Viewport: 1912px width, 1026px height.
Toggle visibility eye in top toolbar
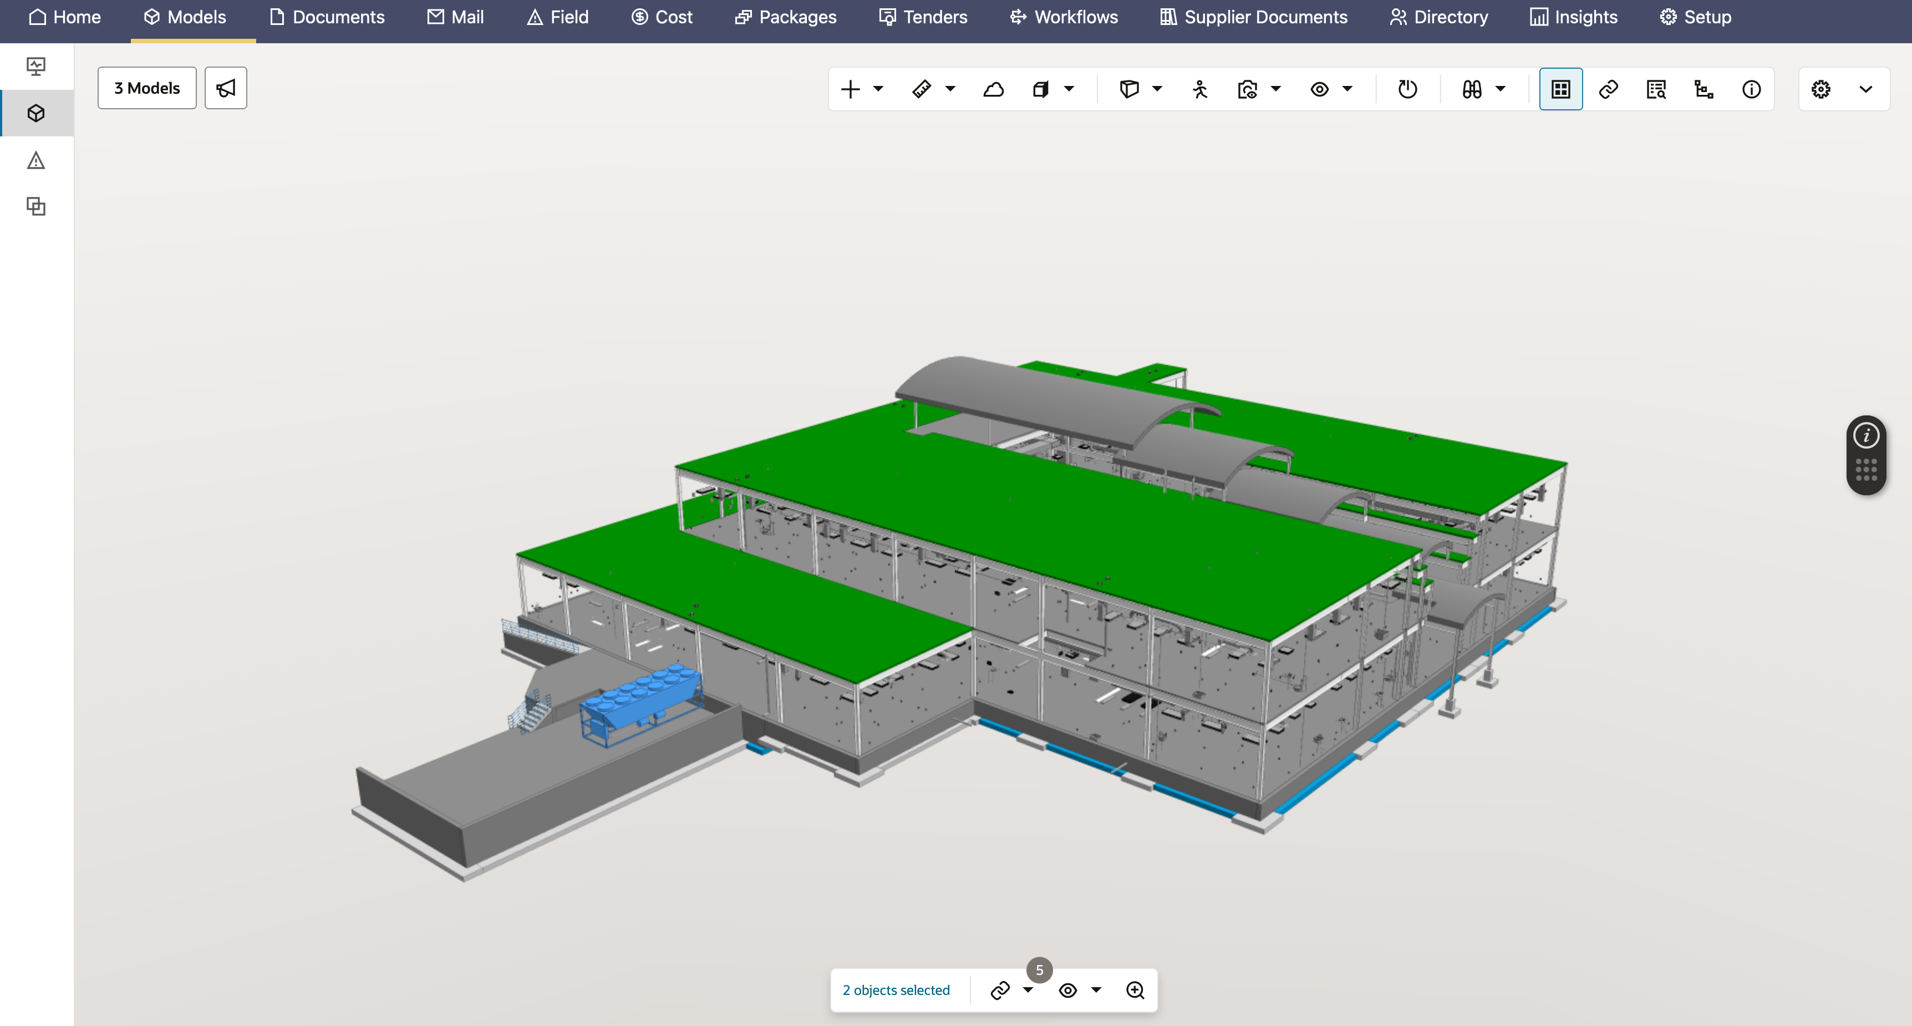[x=1319, y=89]
